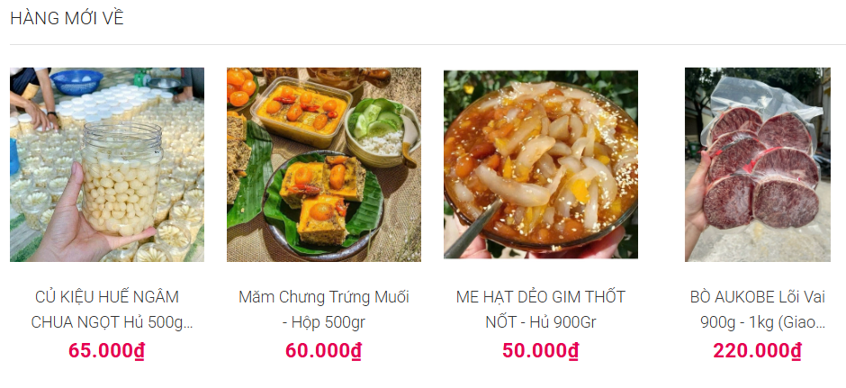
Task: Select the 60.000đ price label
Action: coord(324,351)
